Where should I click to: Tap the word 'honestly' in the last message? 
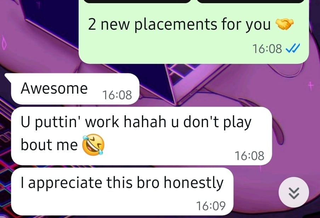click(x=194, y=183)
